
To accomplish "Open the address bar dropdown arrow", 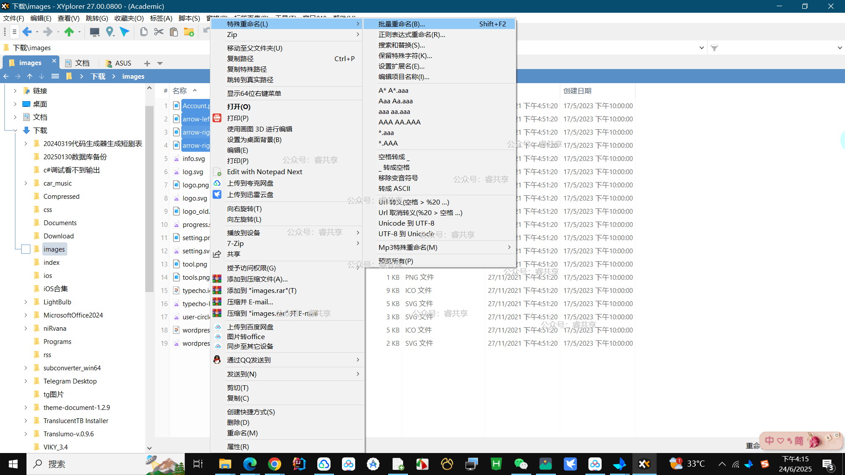I will coord(702,48).
